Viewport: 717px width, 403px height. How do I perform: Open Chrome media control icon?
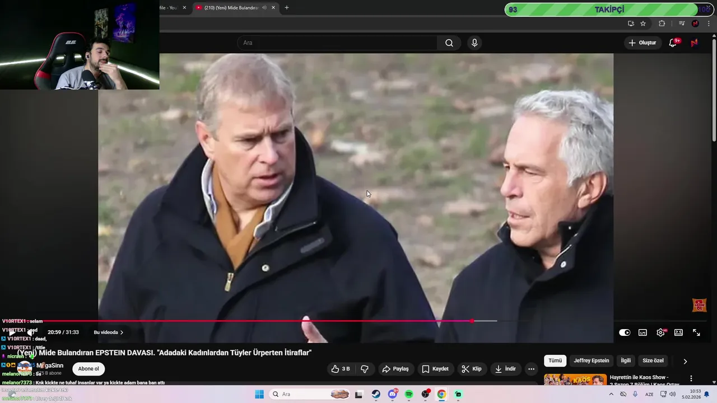tap(682, 24)
